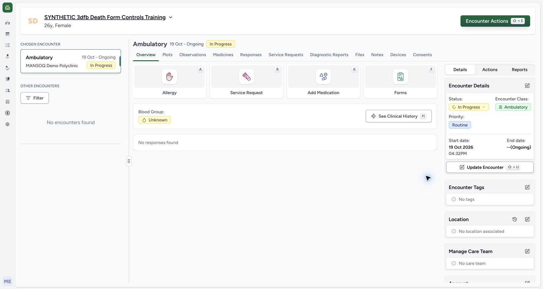Click the panel divider grip handle
Viewport: 543px width, 289px height.
pyautogui.click(x=129, y=161)
